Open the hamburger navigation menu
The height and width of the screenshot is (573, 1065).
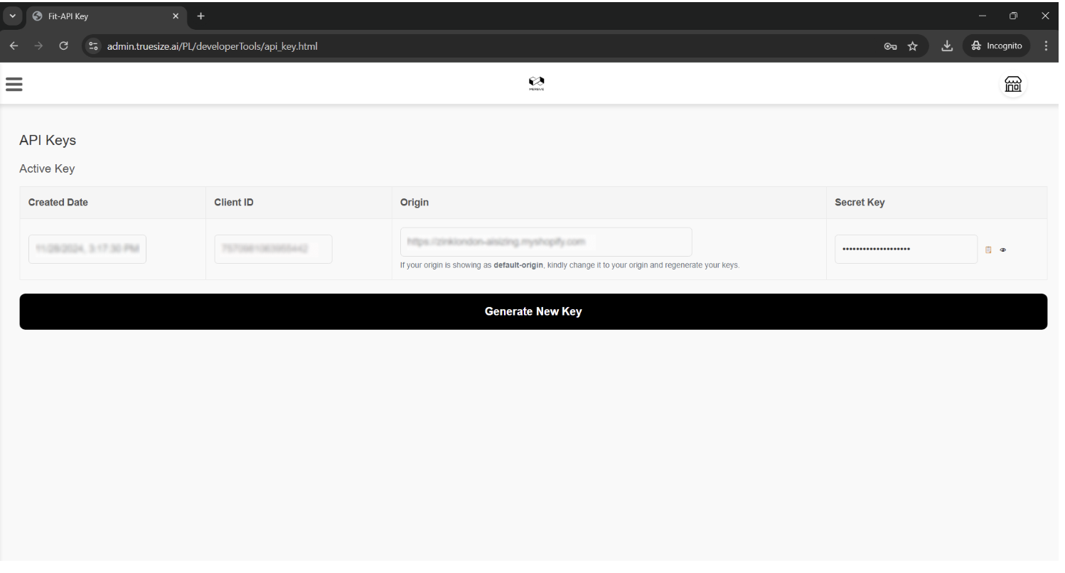[x=14, y=84]
